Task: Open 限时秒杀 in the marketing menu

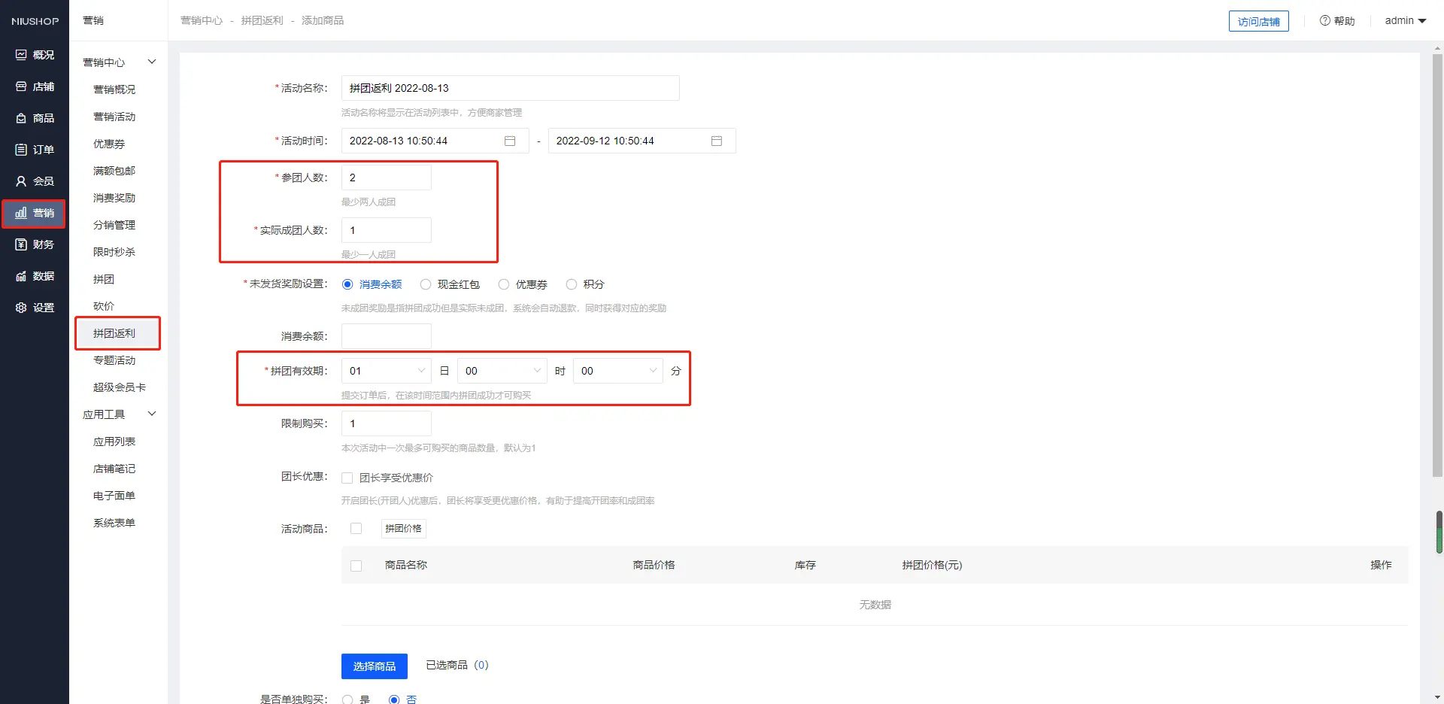Action: tap(114, 252)
